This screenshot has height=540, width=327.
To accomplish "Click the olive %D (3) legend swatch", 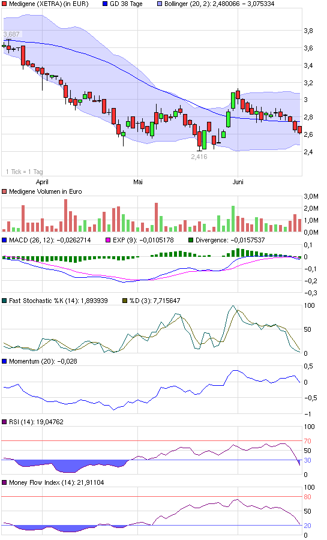I will pyautogui.click(x=125, y=301).
